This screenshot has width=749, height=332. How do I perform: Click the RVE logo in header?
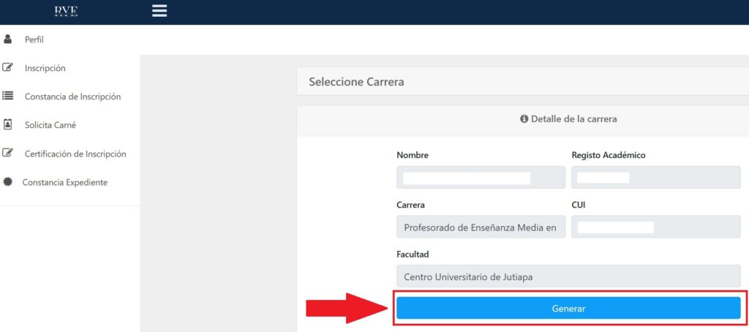tap(66, 11)
